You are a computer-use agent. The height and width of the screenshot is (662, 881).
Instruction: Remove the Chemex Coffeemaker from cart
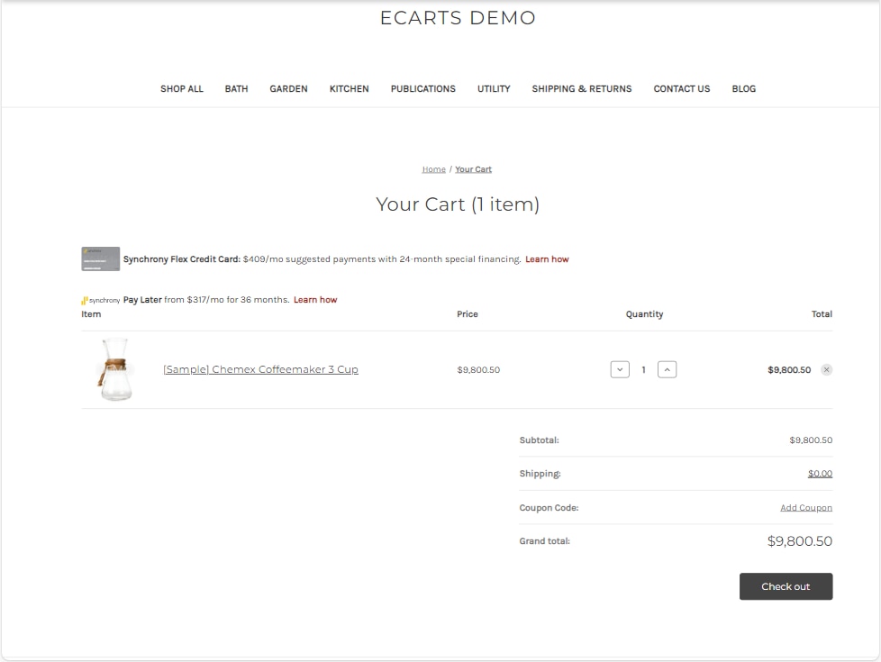coord(826,369)
